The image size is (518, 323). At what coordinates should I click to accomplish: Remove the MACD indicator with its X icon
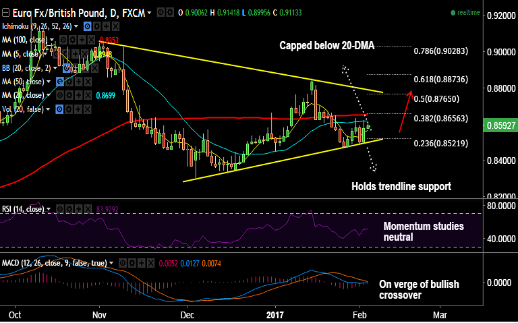click(150, 264)
